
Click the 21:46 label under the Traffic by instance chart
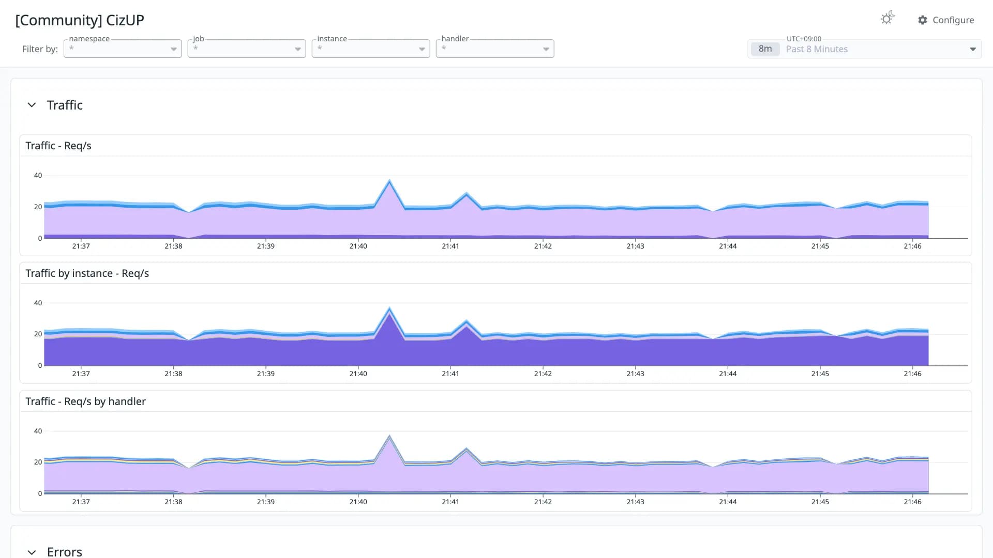click(x=912, y=374)
